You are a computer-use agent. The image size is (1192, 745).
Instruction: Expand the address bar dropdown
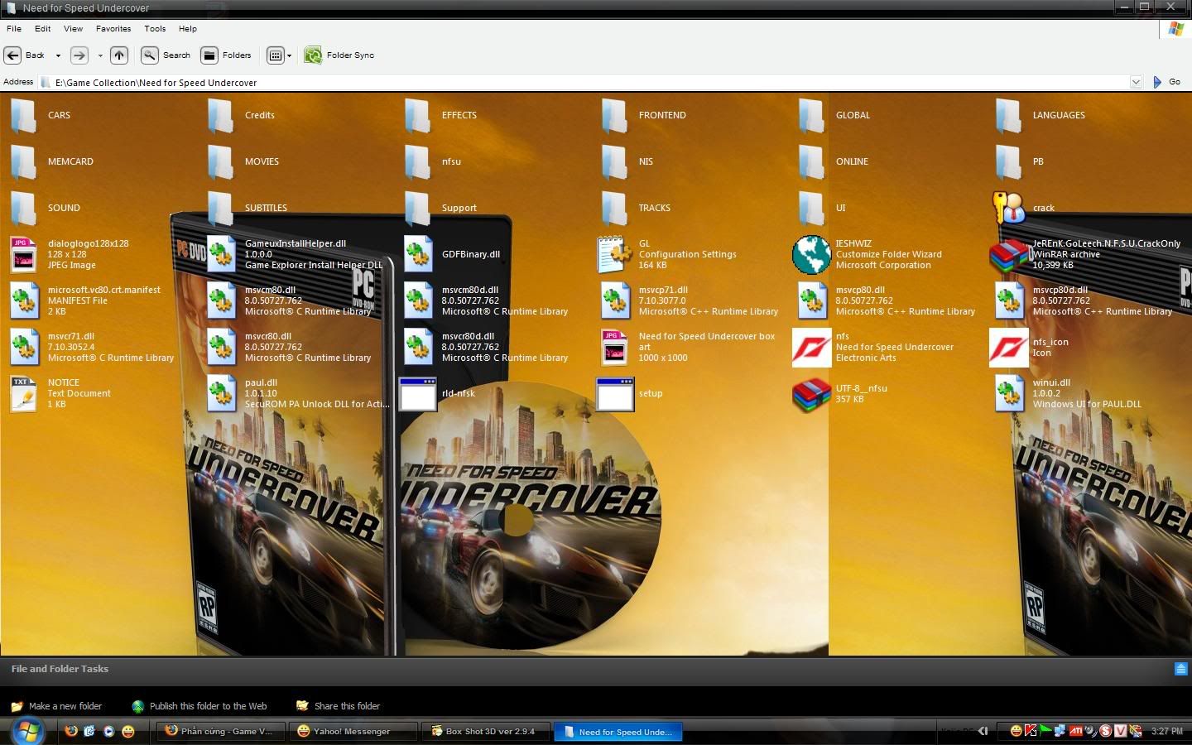click(x=1136, y=82)
